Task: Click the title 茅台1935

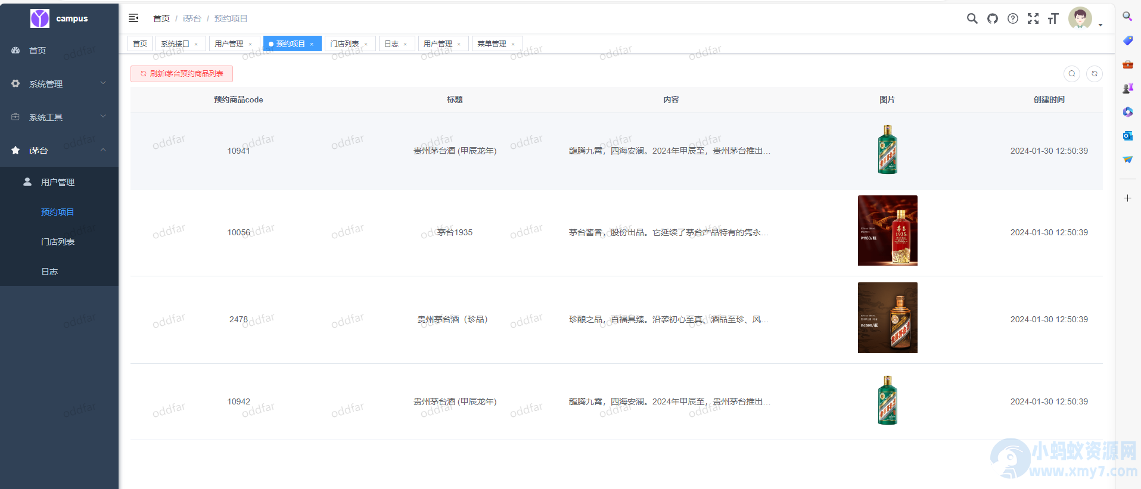Action: tap(455, 232)
